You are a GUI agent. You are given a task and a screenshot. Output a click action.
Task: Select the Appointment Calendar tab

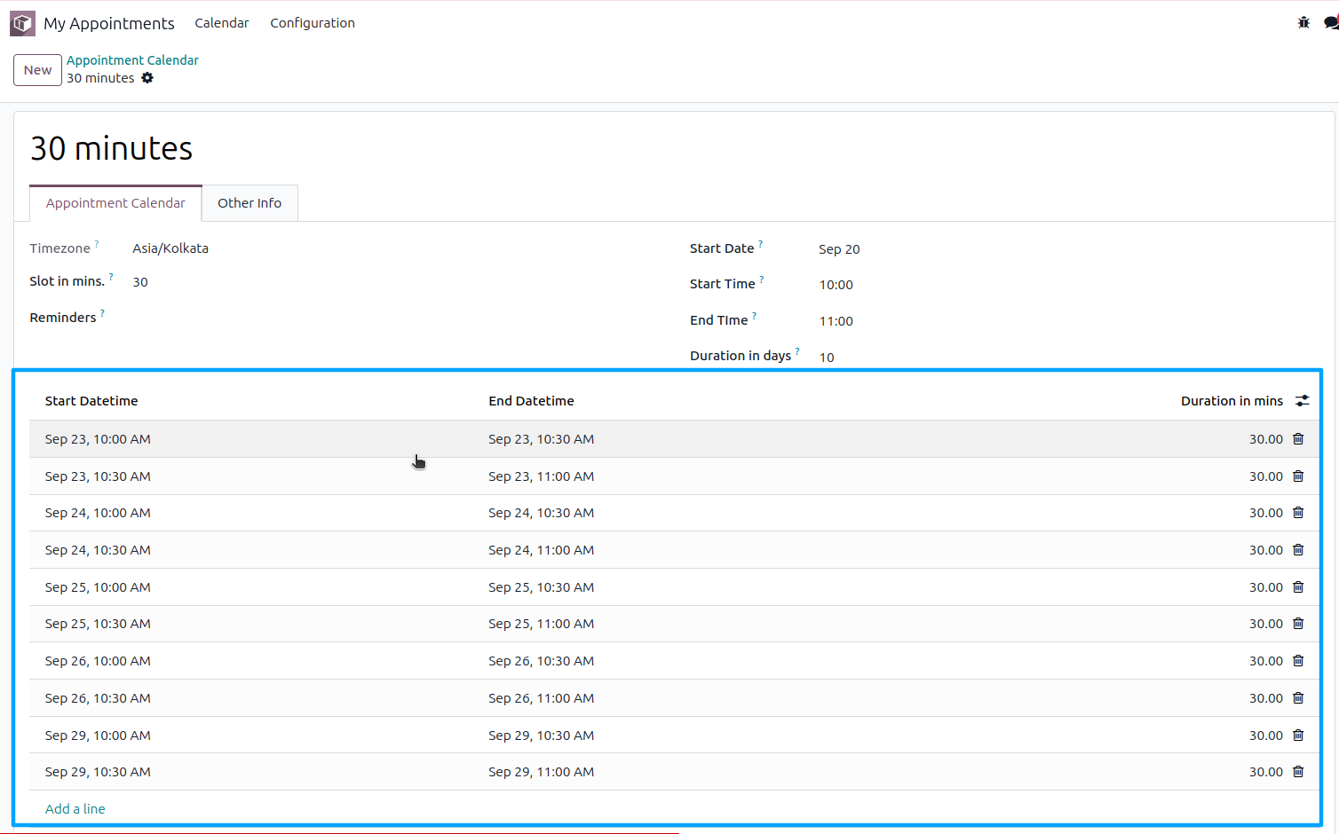(x=115, y=203)
